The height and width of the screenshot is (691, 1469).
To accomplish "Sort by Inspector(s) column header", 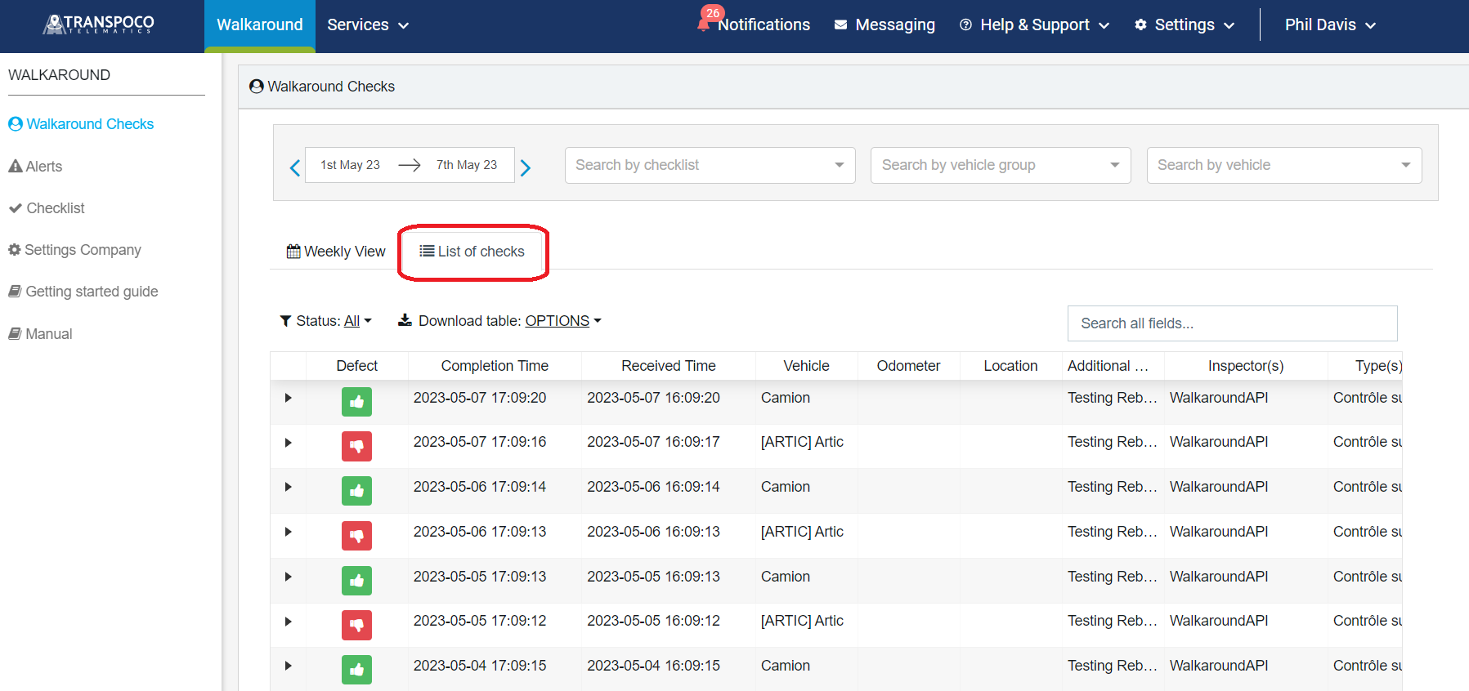I will (1246, 366).
